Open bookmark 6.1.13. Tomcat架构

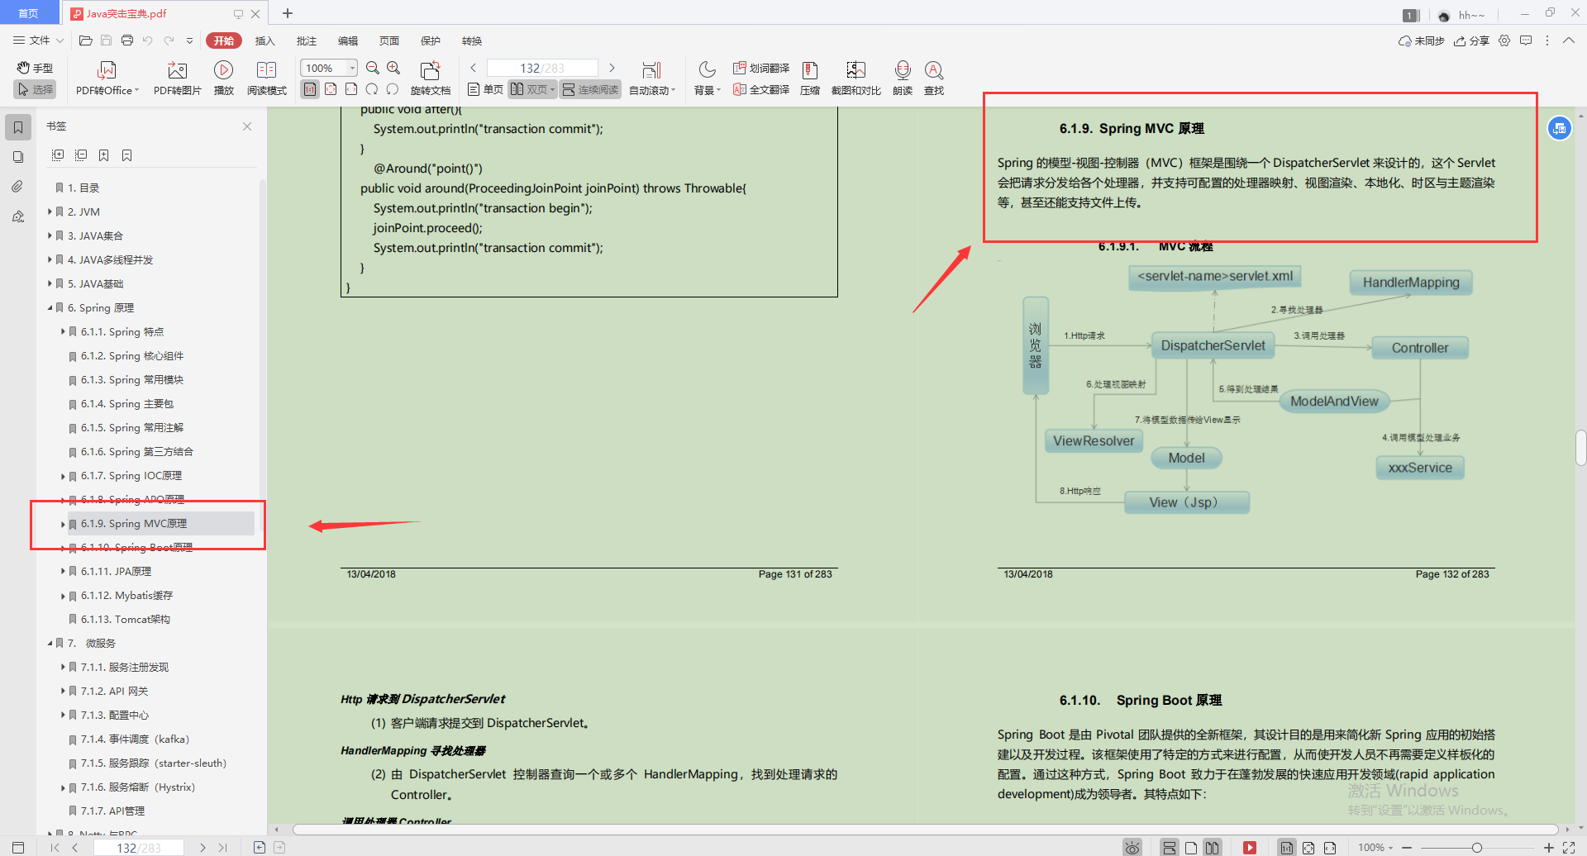click(126, 620)
